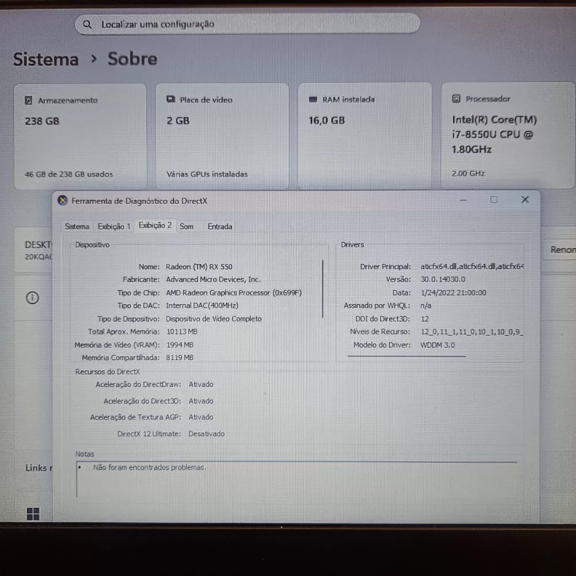Click the Processador CPU icon

click(456, 98)
